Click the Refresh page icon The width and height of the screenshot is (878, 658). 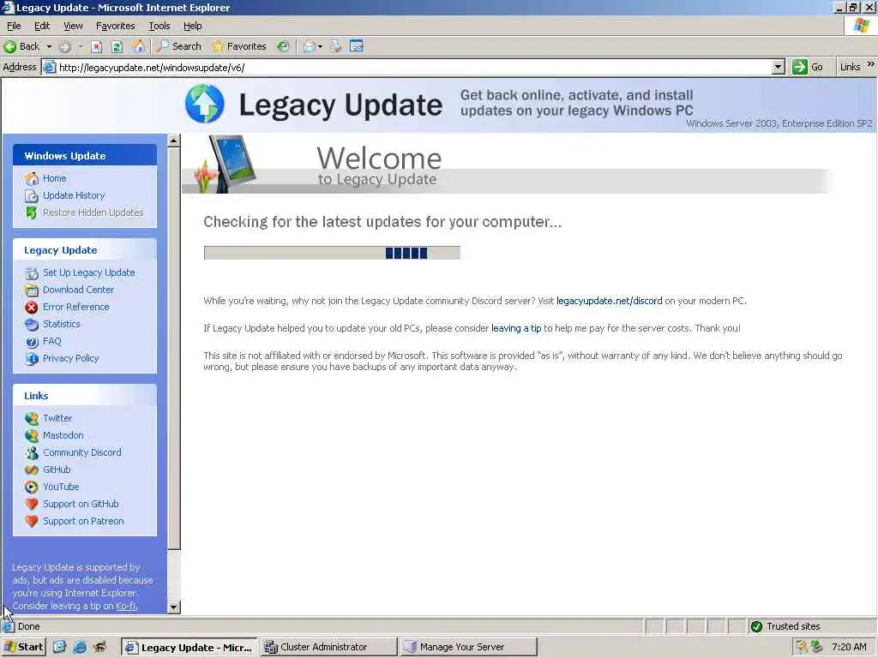pyautogui.click(x=117, y=47)
